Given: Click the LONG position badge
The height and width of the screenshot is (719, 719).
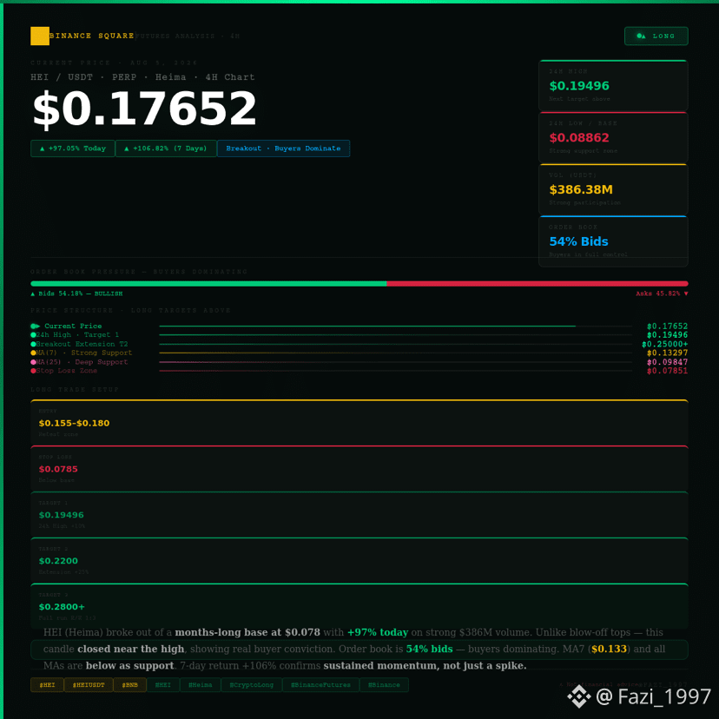Looking at the screenshot, I should point(656,36).
